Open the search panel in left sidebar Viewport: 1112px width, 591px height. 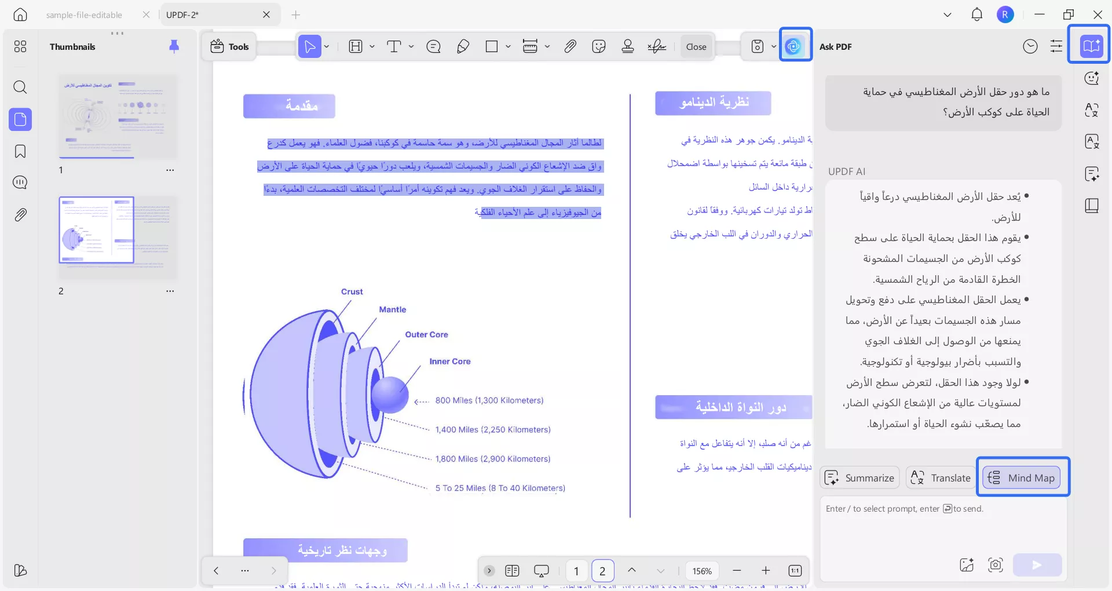coord(20,87)
